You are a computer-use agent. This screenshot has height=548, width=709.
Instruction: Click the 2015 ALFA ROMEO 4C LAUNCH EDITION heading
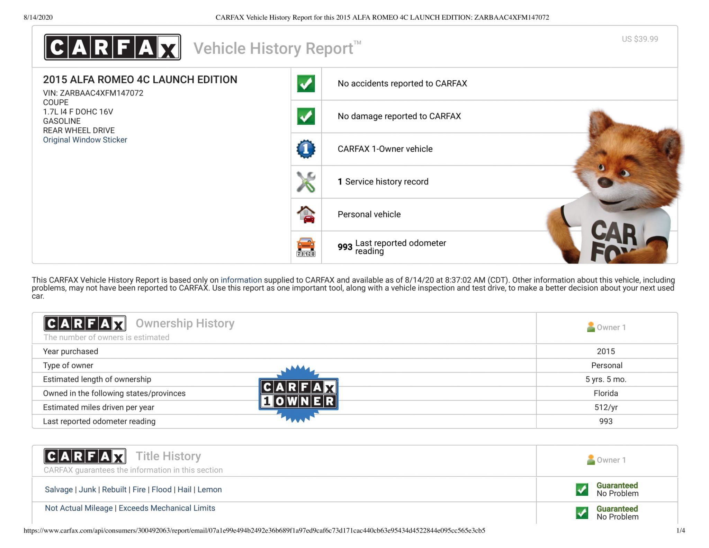pos(140,80)
